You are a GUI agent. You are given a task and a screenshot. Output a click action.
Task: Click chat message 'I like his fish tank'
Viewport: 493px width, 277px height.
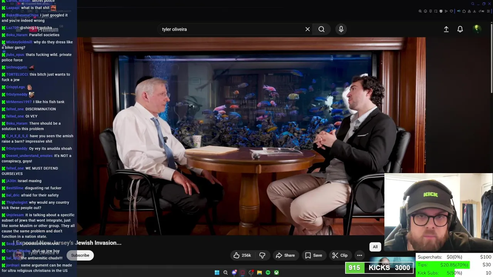coord(49,102)
